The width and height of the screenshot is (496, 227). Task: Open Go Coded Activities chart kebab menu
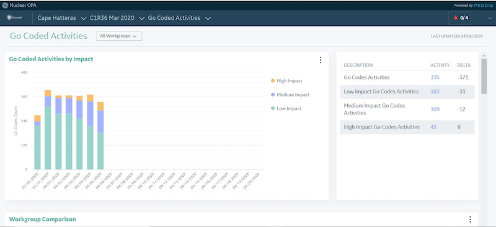tap(321, 60)
